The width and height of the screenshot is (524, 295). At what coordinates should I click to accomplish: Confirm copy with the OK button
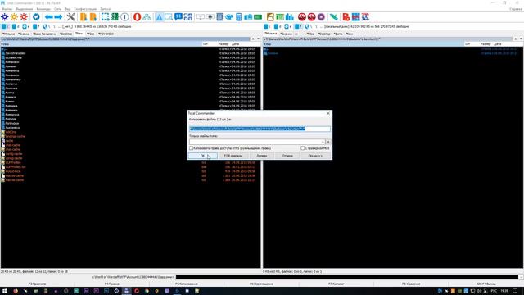[202, 156]
